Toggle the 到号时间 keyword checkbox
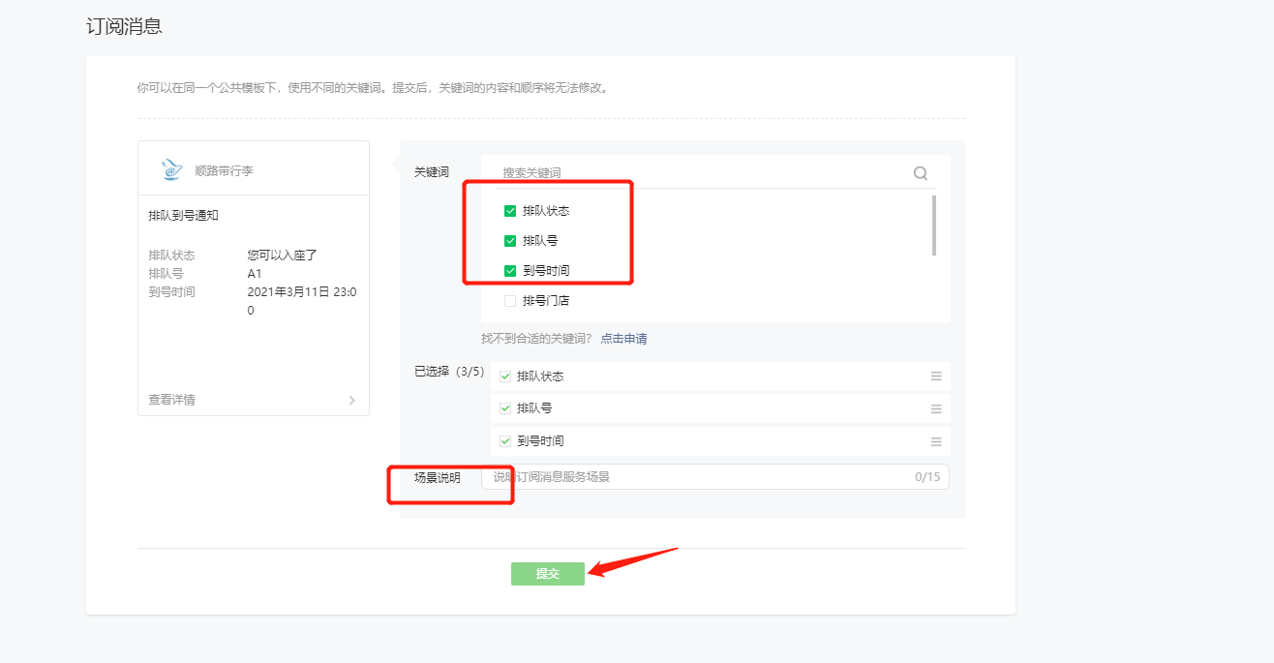The height and width of the screenshot is (663, 1274). (x=510, y=271)
